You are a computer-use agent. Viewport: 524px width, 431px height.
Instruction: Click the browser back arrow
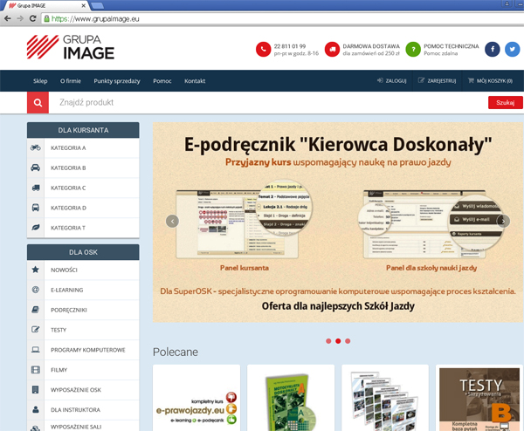7,18
